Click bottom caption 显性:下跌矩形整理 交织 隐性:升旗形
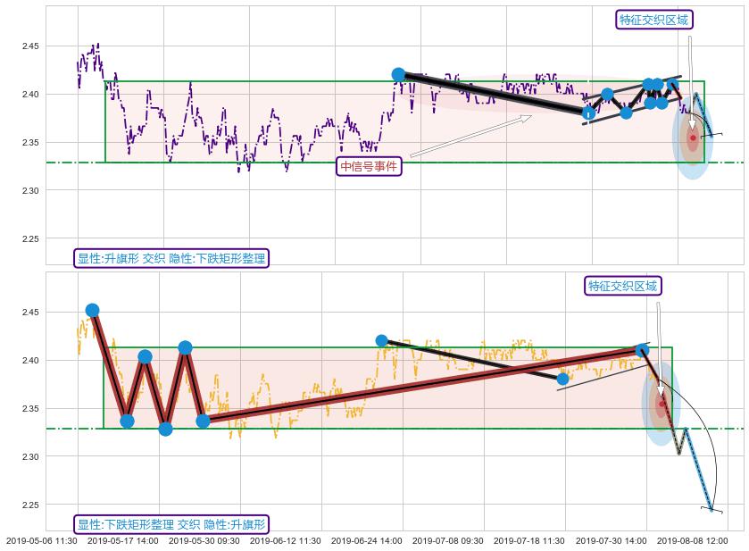 coord(171,524)
